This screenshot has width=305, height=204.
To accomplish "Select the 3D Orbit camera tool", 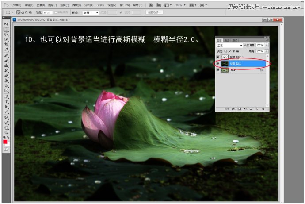I will pos(6,123).
